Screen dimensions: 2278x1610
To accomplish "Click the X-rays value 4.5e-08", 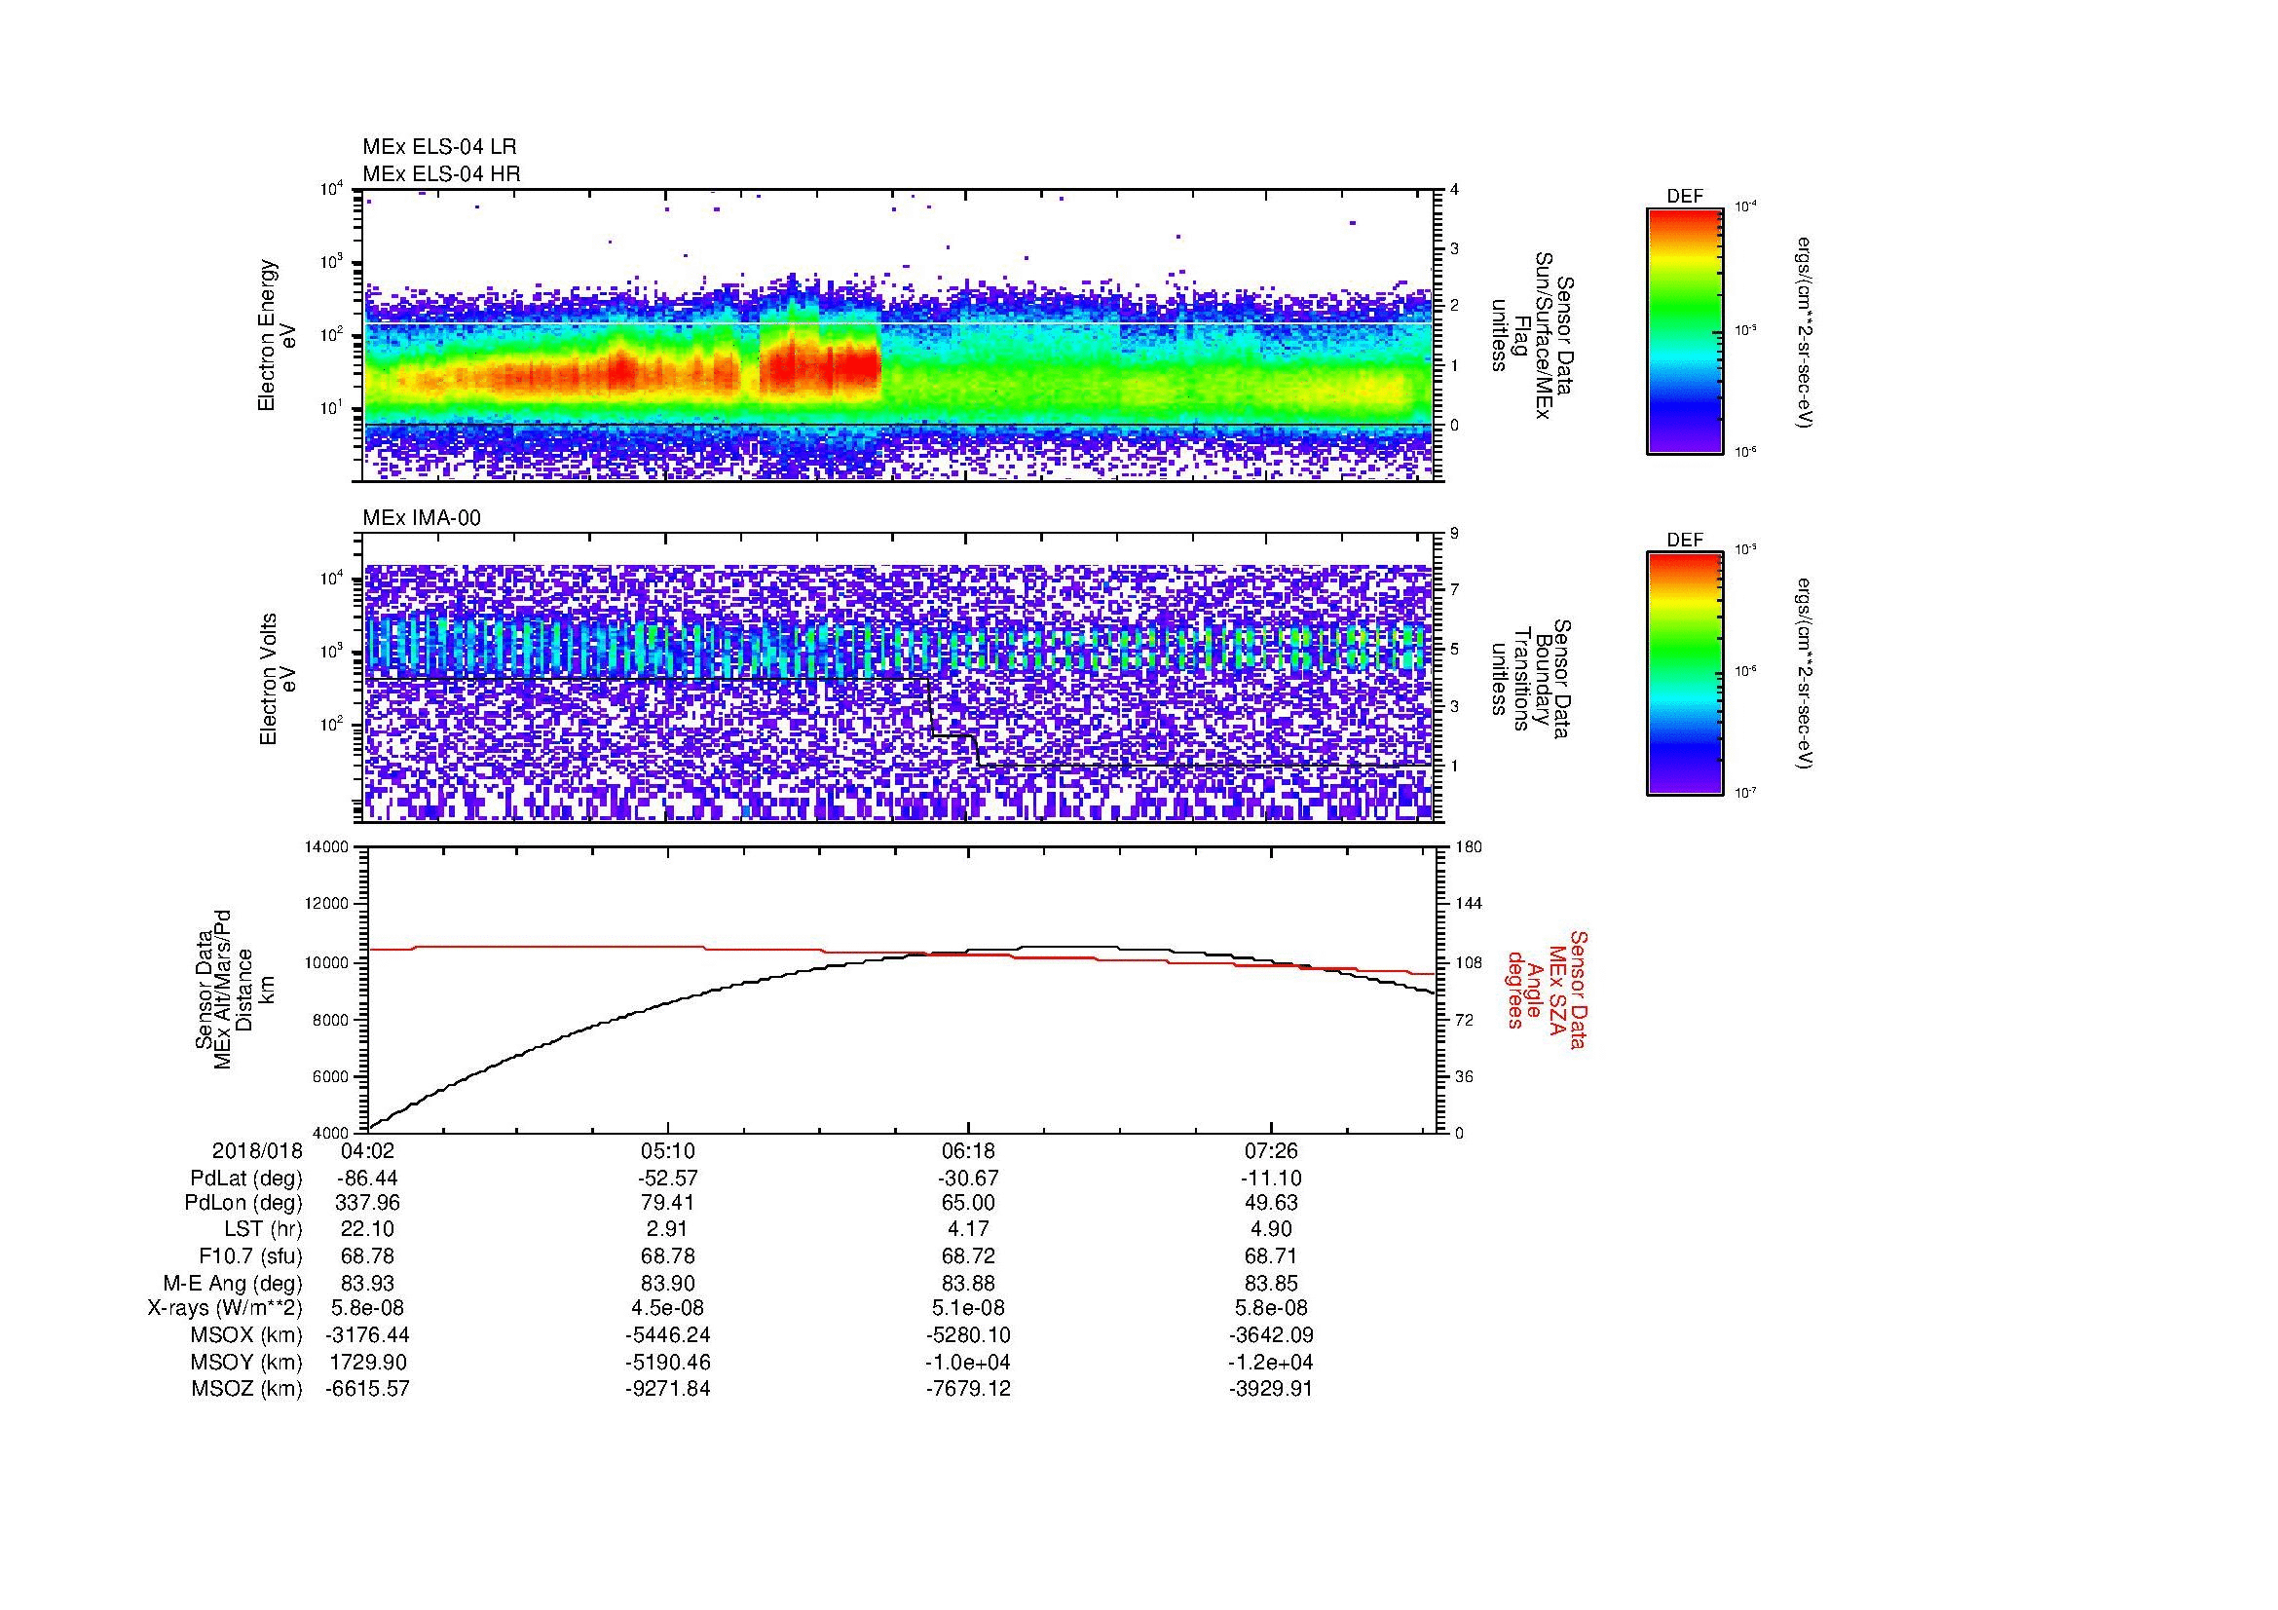I will click(x=668, y=1308).
